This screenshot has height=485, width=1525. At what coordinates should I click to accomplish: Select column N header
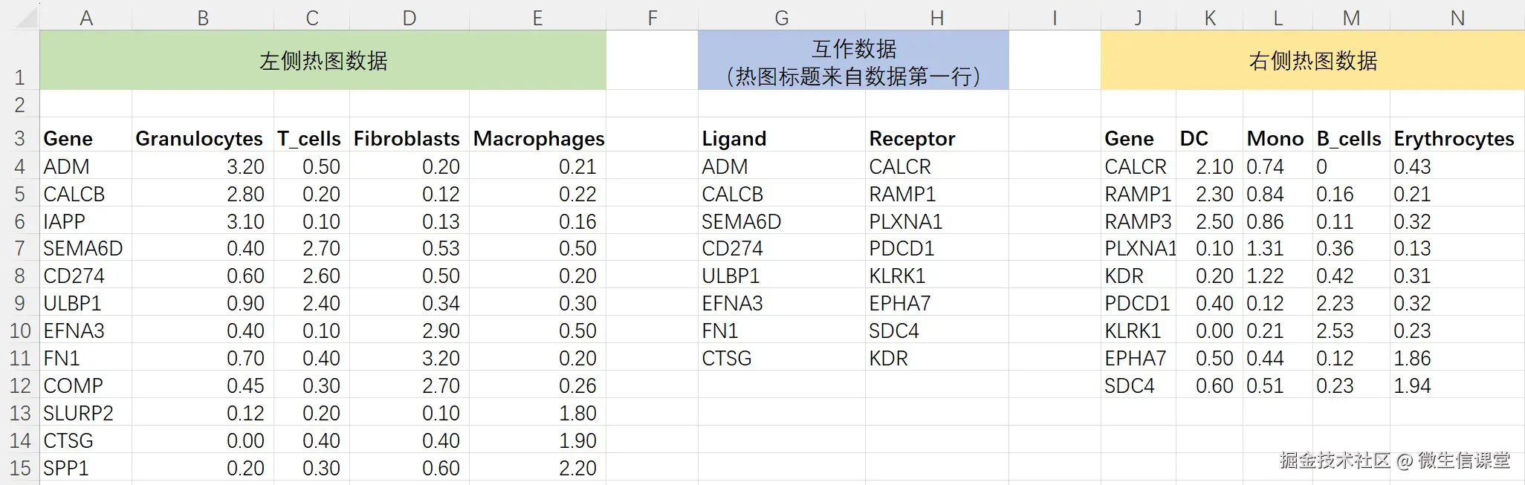tap(1457, 16)
